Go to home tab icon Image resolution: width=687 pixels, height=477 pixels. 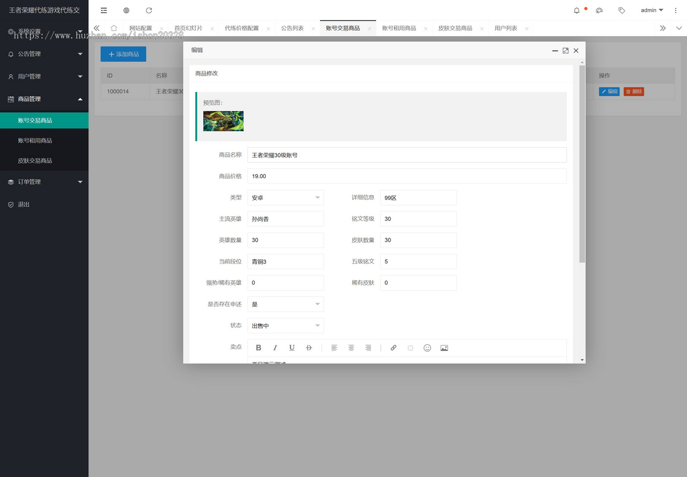(x=114, y=28)
